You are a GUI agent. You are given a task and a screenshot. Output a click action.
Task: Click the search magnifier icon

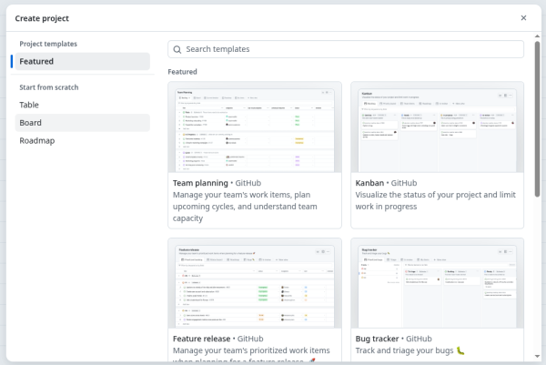[177, 49]
